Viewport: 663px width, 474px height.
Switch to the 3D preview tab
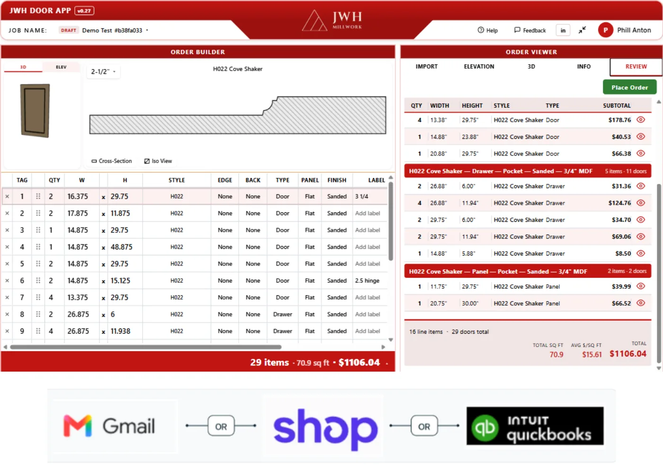(23, 67)
